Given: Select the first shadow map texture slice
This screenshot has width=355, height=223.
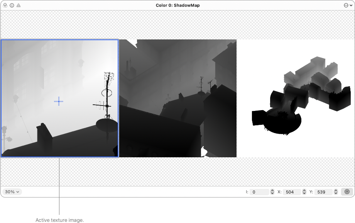Looking at the screenshot, I should 59,98.
